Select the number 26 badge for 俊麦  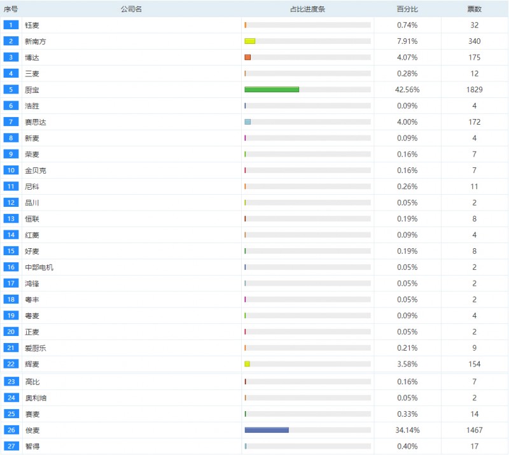(11, 430)
